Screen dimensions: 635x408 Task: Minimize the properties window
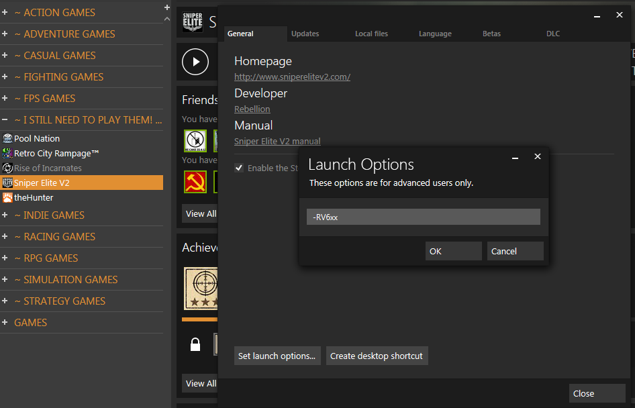[x=597, y=16]
